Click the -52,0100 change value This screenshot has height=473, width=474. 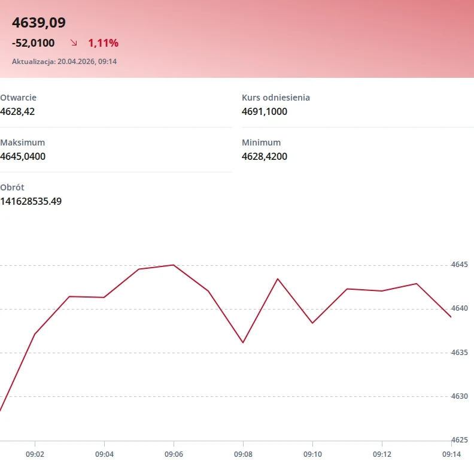pyautogui.click(x=34, y=43)
